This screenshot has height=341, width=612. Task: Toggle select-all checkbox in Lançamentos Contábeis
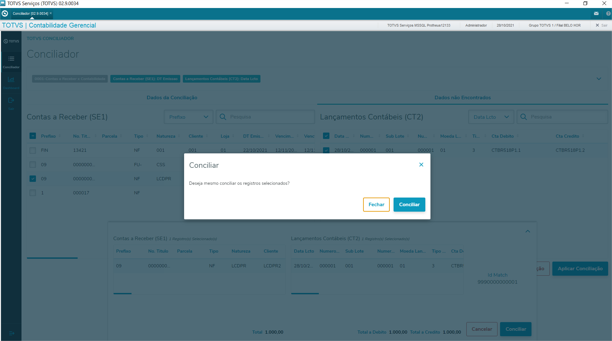[326, 136]
